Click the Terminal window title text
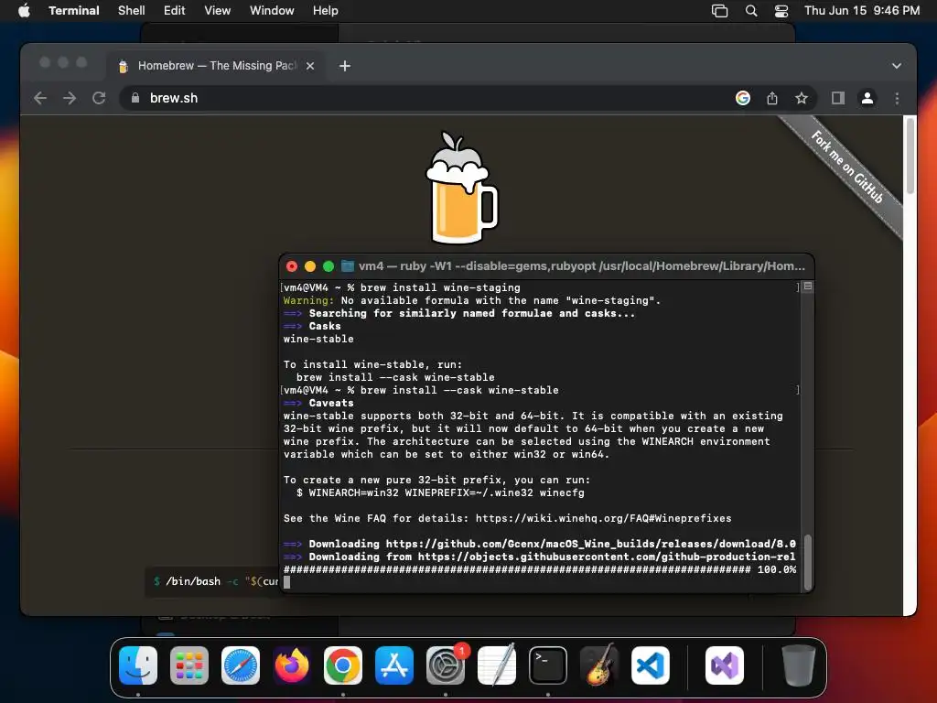 pos(581,266)
